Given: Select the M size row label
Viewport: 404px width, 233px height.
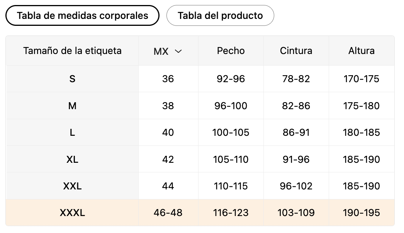Looking at the screenshot, I should pyautogui.click(x=72, y=106).
